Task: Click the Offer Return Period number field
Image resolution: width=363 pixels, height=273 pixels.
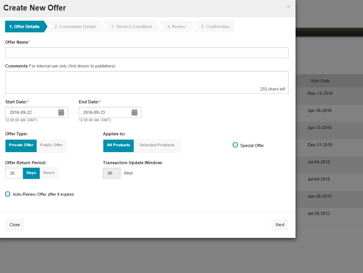Action: point(14,173)
